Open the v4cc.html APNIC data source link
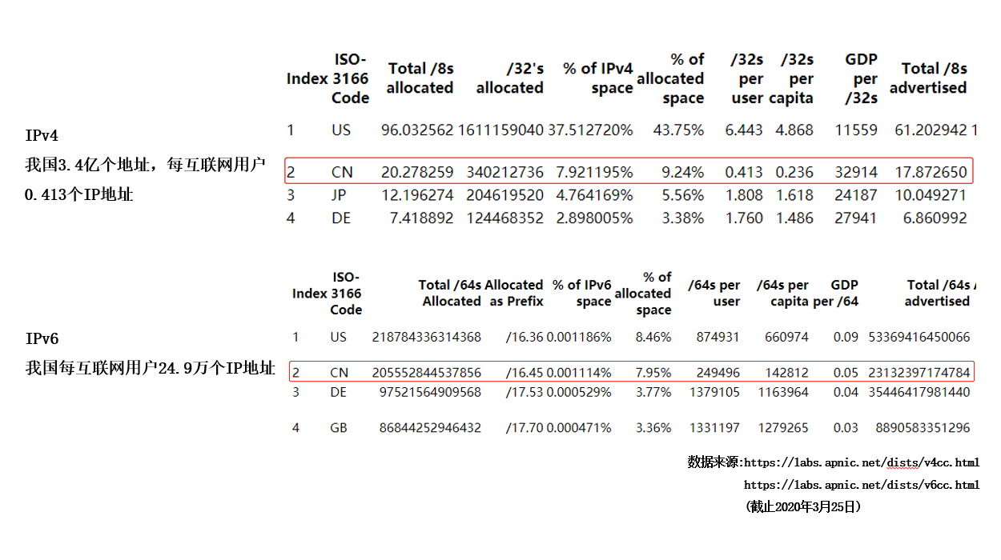This screenshot has width=1001, height=560. 861,462
